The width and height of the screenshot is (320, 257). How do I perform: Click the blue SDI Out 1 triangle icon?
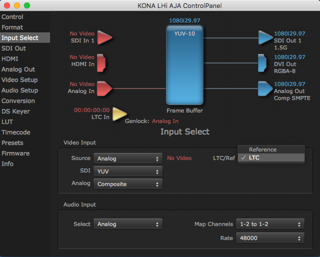tap(265, 37)
